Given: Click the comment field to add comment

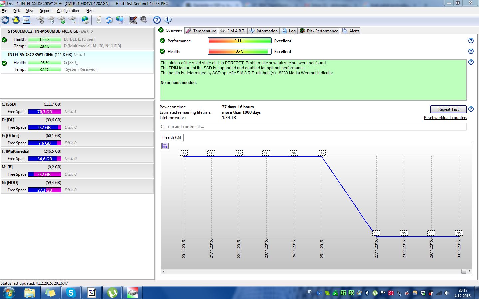Looking at the screenshot, I should pyautogui.click(x=313, y=127).
